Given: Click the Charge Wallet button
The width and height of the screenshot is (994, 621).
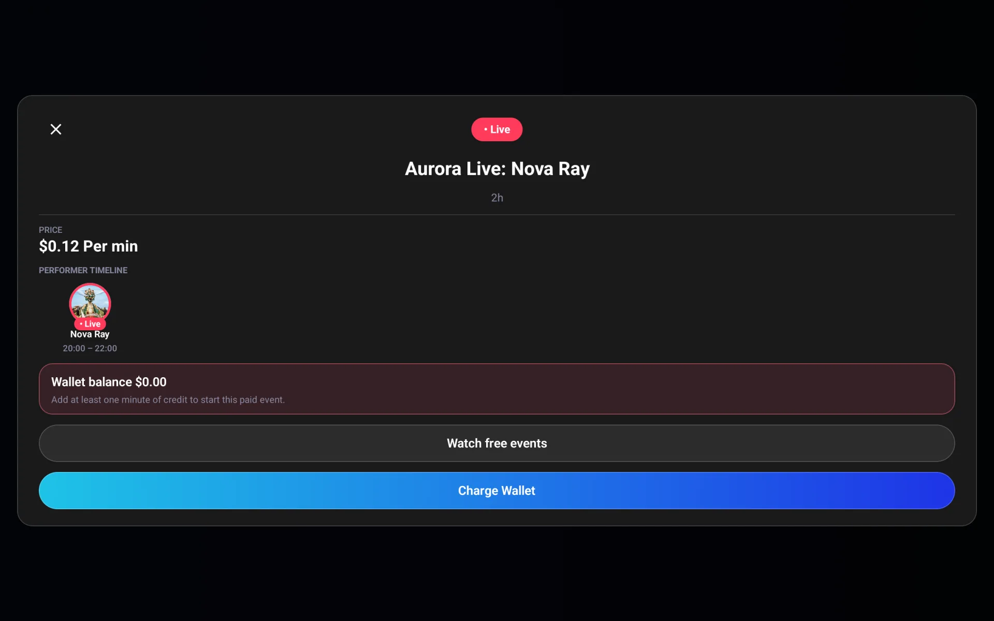Looking at the screenshot, I should 496,491.
